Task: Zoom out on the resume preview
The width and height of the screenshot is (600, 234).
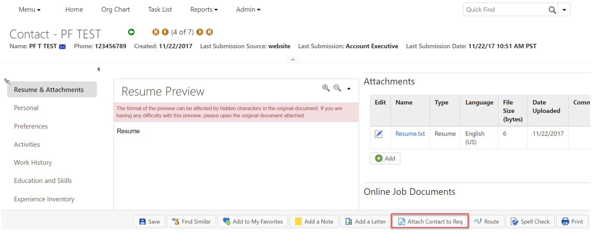Action: pos(337,88)
